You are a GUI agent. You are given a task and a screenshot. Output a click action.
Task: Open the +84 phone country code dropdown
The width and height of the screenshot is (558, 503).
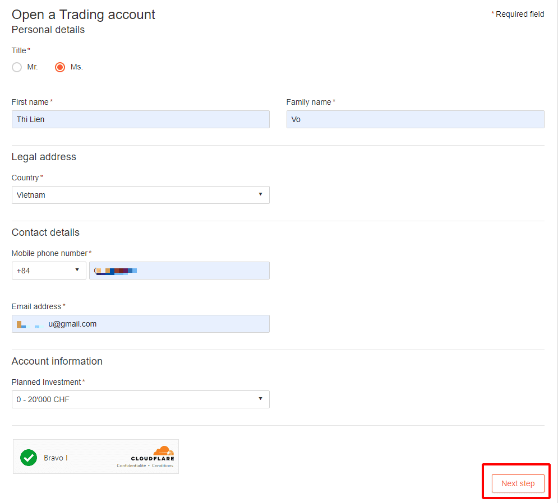pyautogui.click(x=49, y=271)
